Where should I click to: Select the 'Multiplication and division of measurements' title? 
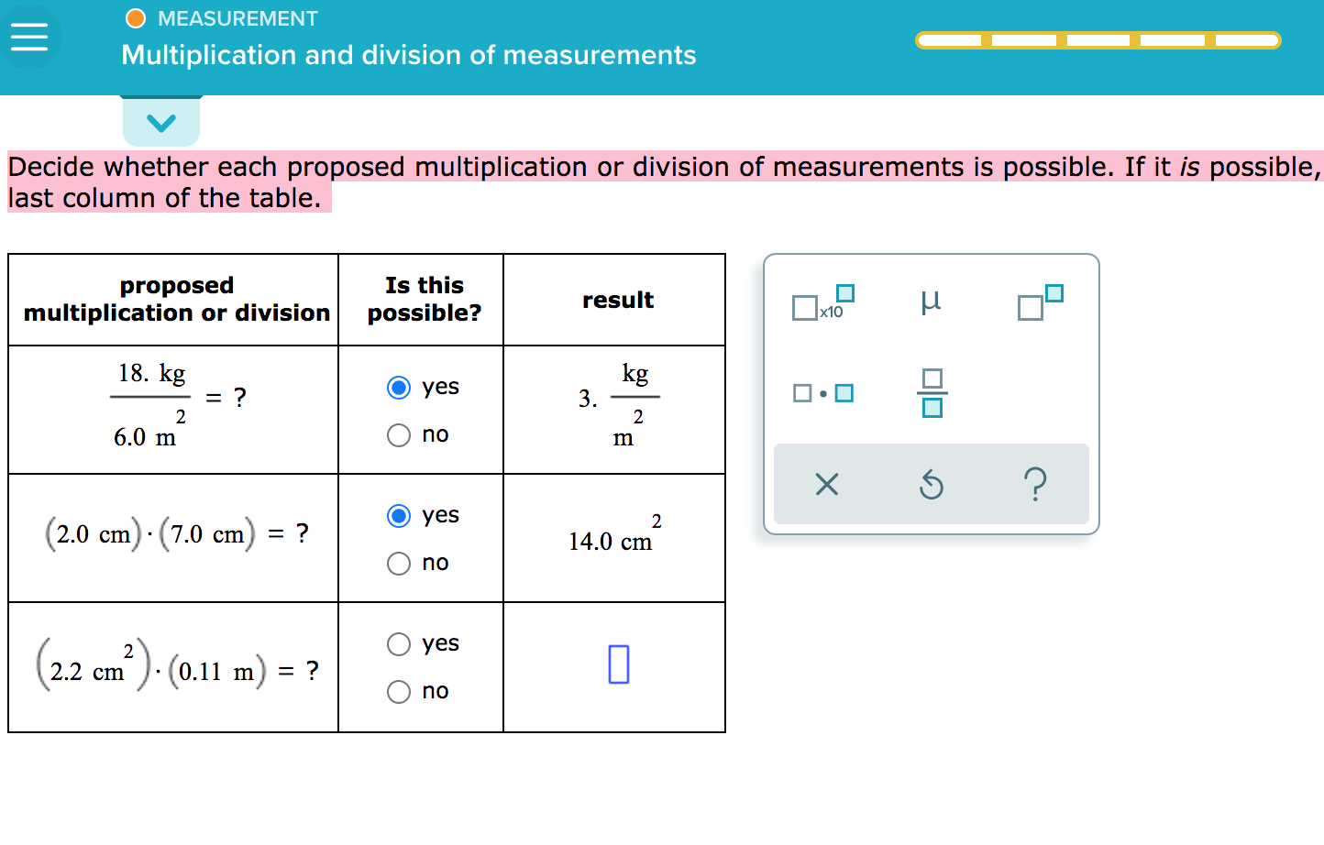click(x=407, y=55)
